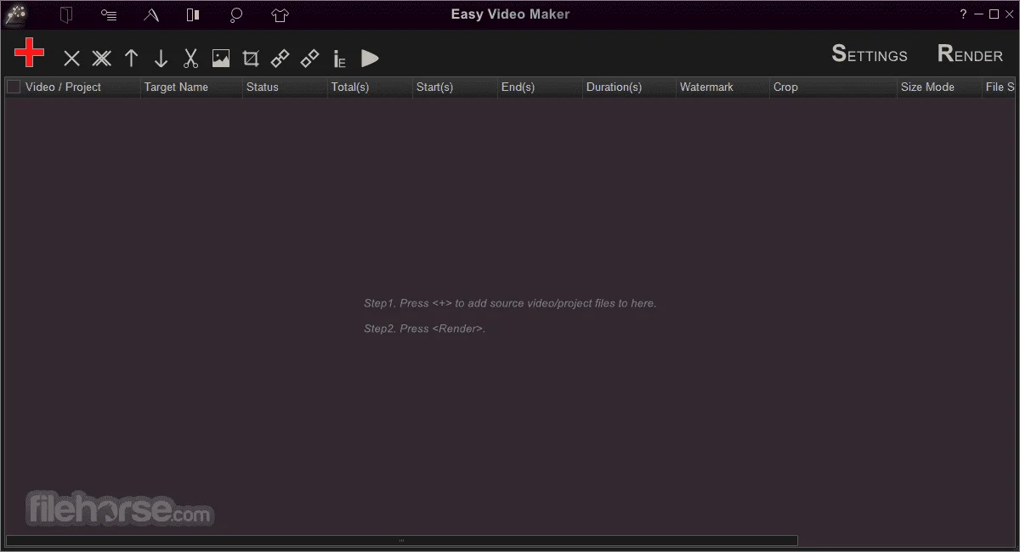Viewport: 1020px width, 552px height.
Task: Click the horizontal scrollbar at bottom
Action: coord(402,540)
